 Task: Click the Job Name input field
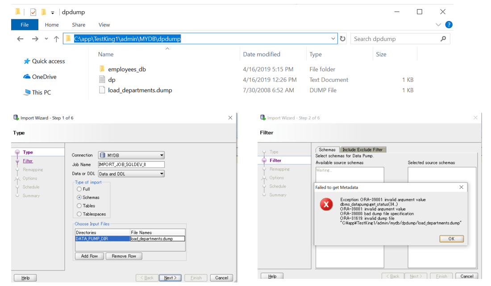131,164
